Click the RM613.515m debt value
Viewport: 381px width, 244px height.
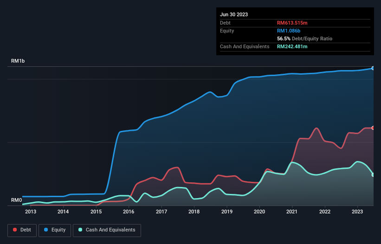(292, 23)
